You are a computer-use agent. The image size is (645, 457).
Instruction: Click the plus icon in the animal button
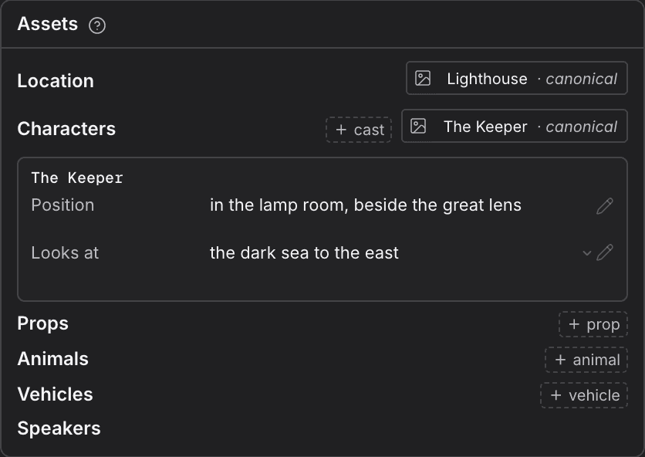click(x=560, y=360)
